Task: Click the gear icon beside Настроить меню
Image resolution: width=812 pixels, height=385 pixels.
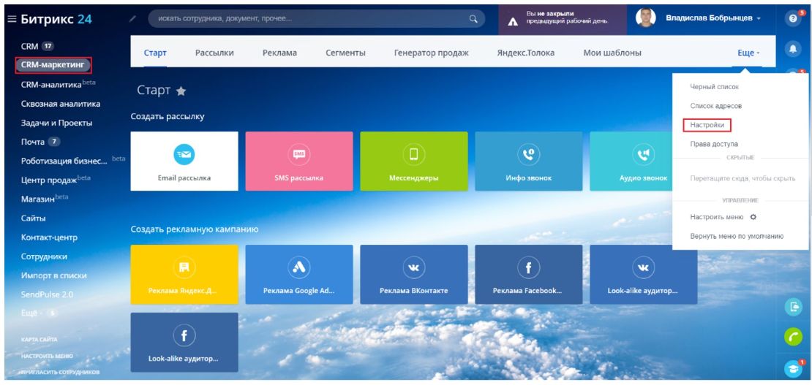Action: point(753,217)
